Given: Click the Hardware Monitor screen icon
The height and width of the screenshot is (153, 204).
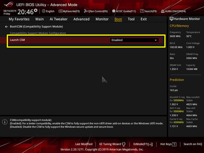Looking at the screenshot, I should click(171, 19).
